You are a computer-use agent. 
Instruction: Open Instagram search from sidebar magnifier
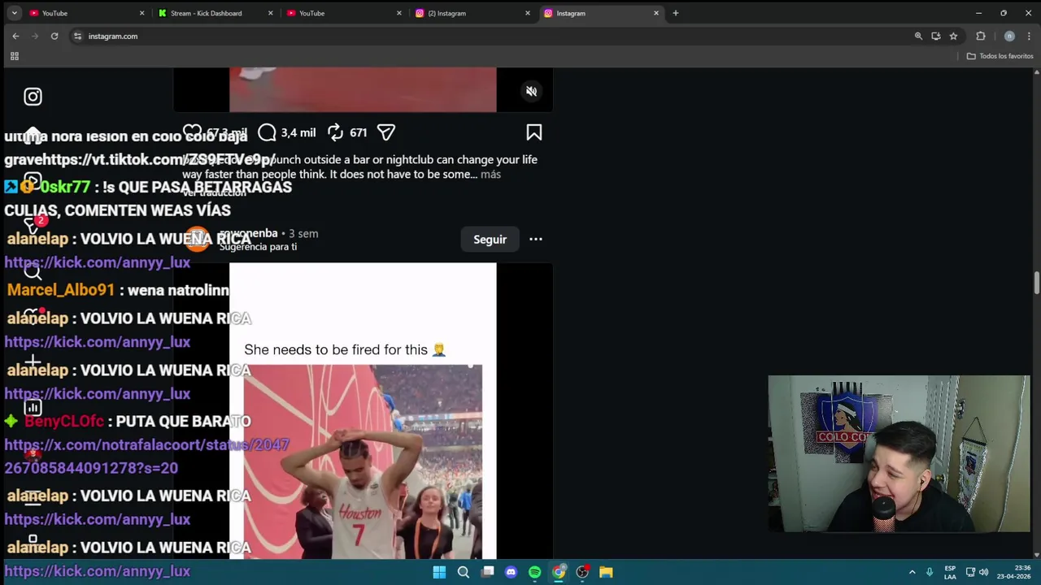coord(33,272)
